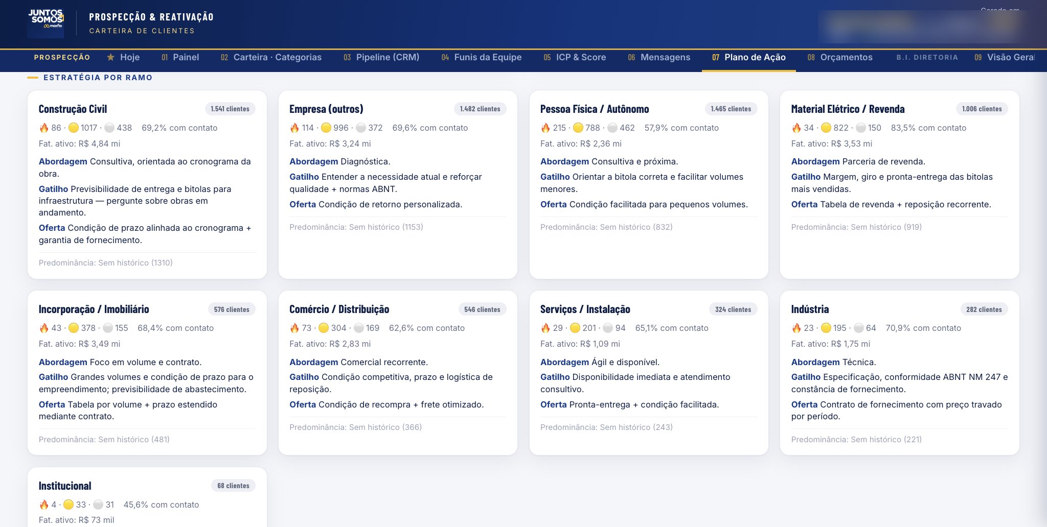1047x527 pixels.
Task: Open the 08 Orçamentos tab
Action: [840, 57]
